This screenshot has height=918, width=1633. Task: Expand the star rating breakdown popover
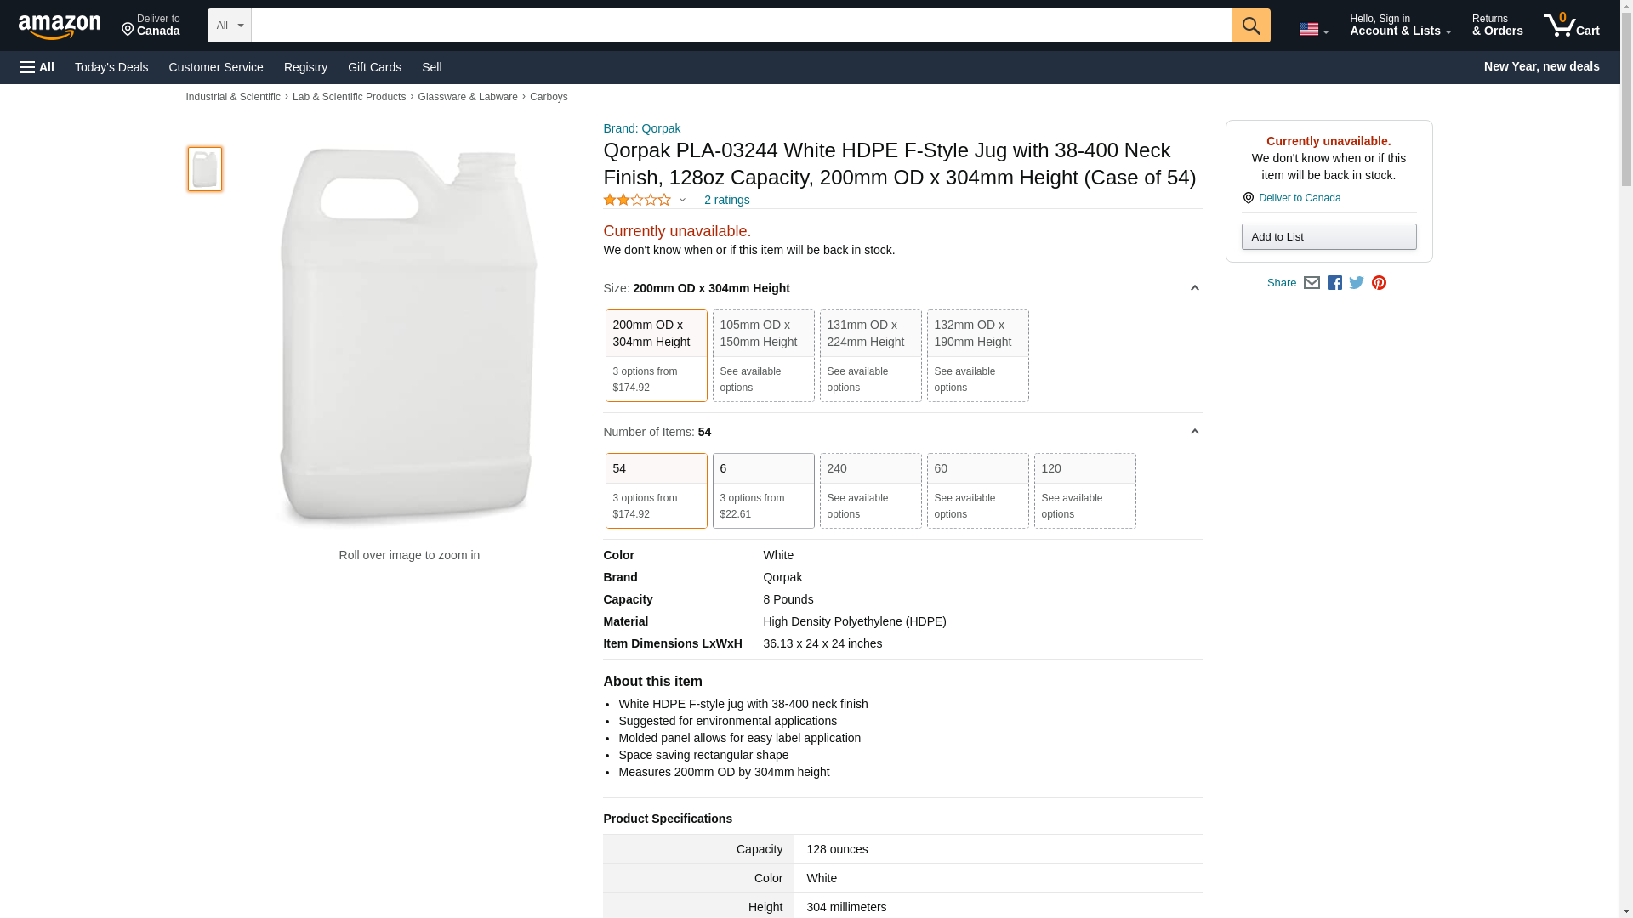click(x=682, y=201)
